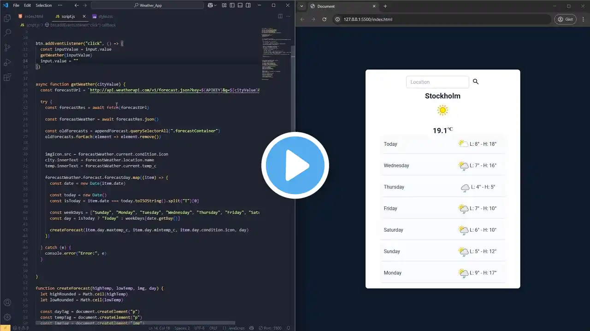
Task: Toggle the primary side bar layout button
Action: (231, 6)
